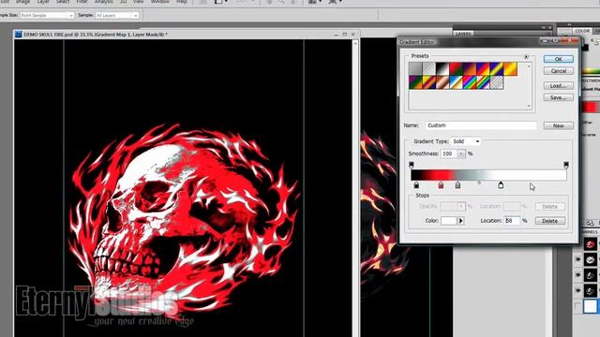600x337 pixels.
Task: Toggle visibility of the Red channel
Action: [578, 259]
